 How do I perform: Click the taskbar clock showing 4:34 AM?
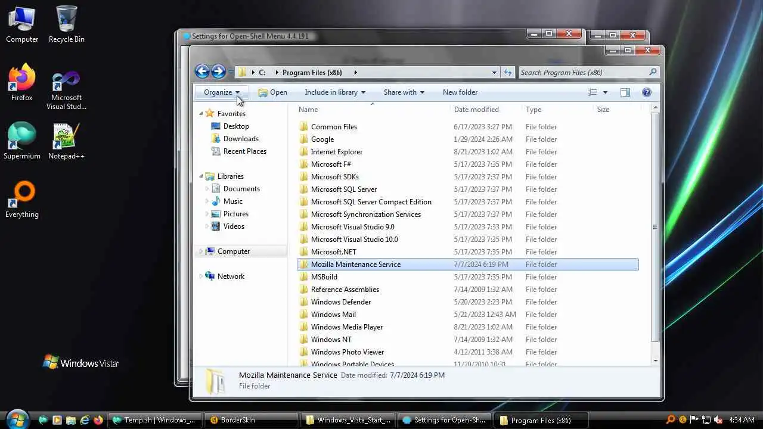[x=742, y=420]
